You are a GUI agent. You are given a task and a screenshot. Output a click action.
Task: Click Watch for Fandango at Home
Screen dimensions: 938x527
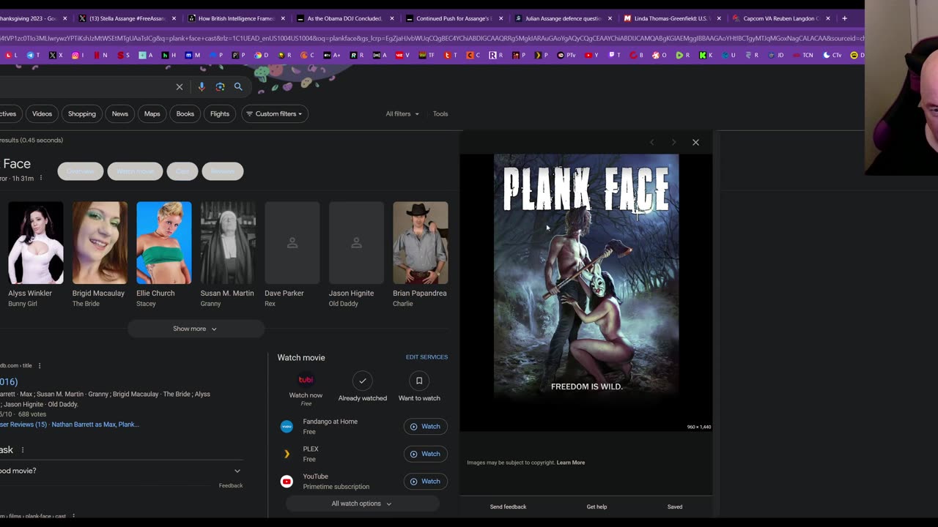[425, 427]
